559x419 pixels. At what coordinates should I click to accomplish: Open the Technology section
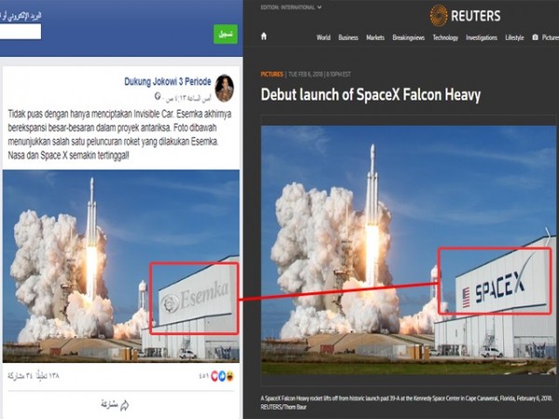(445, 37)
